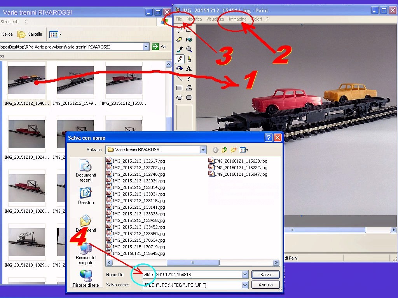Select the Fill bucket tool in Paint
398x298 pixels.
[x=189, y=40]
